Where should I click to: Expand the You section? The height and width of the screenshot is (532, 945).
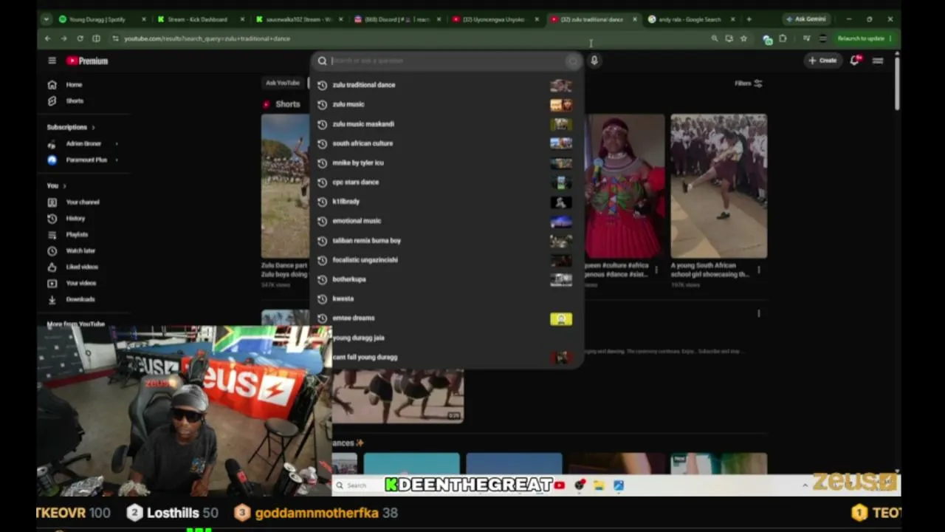(x=56, y=185)
